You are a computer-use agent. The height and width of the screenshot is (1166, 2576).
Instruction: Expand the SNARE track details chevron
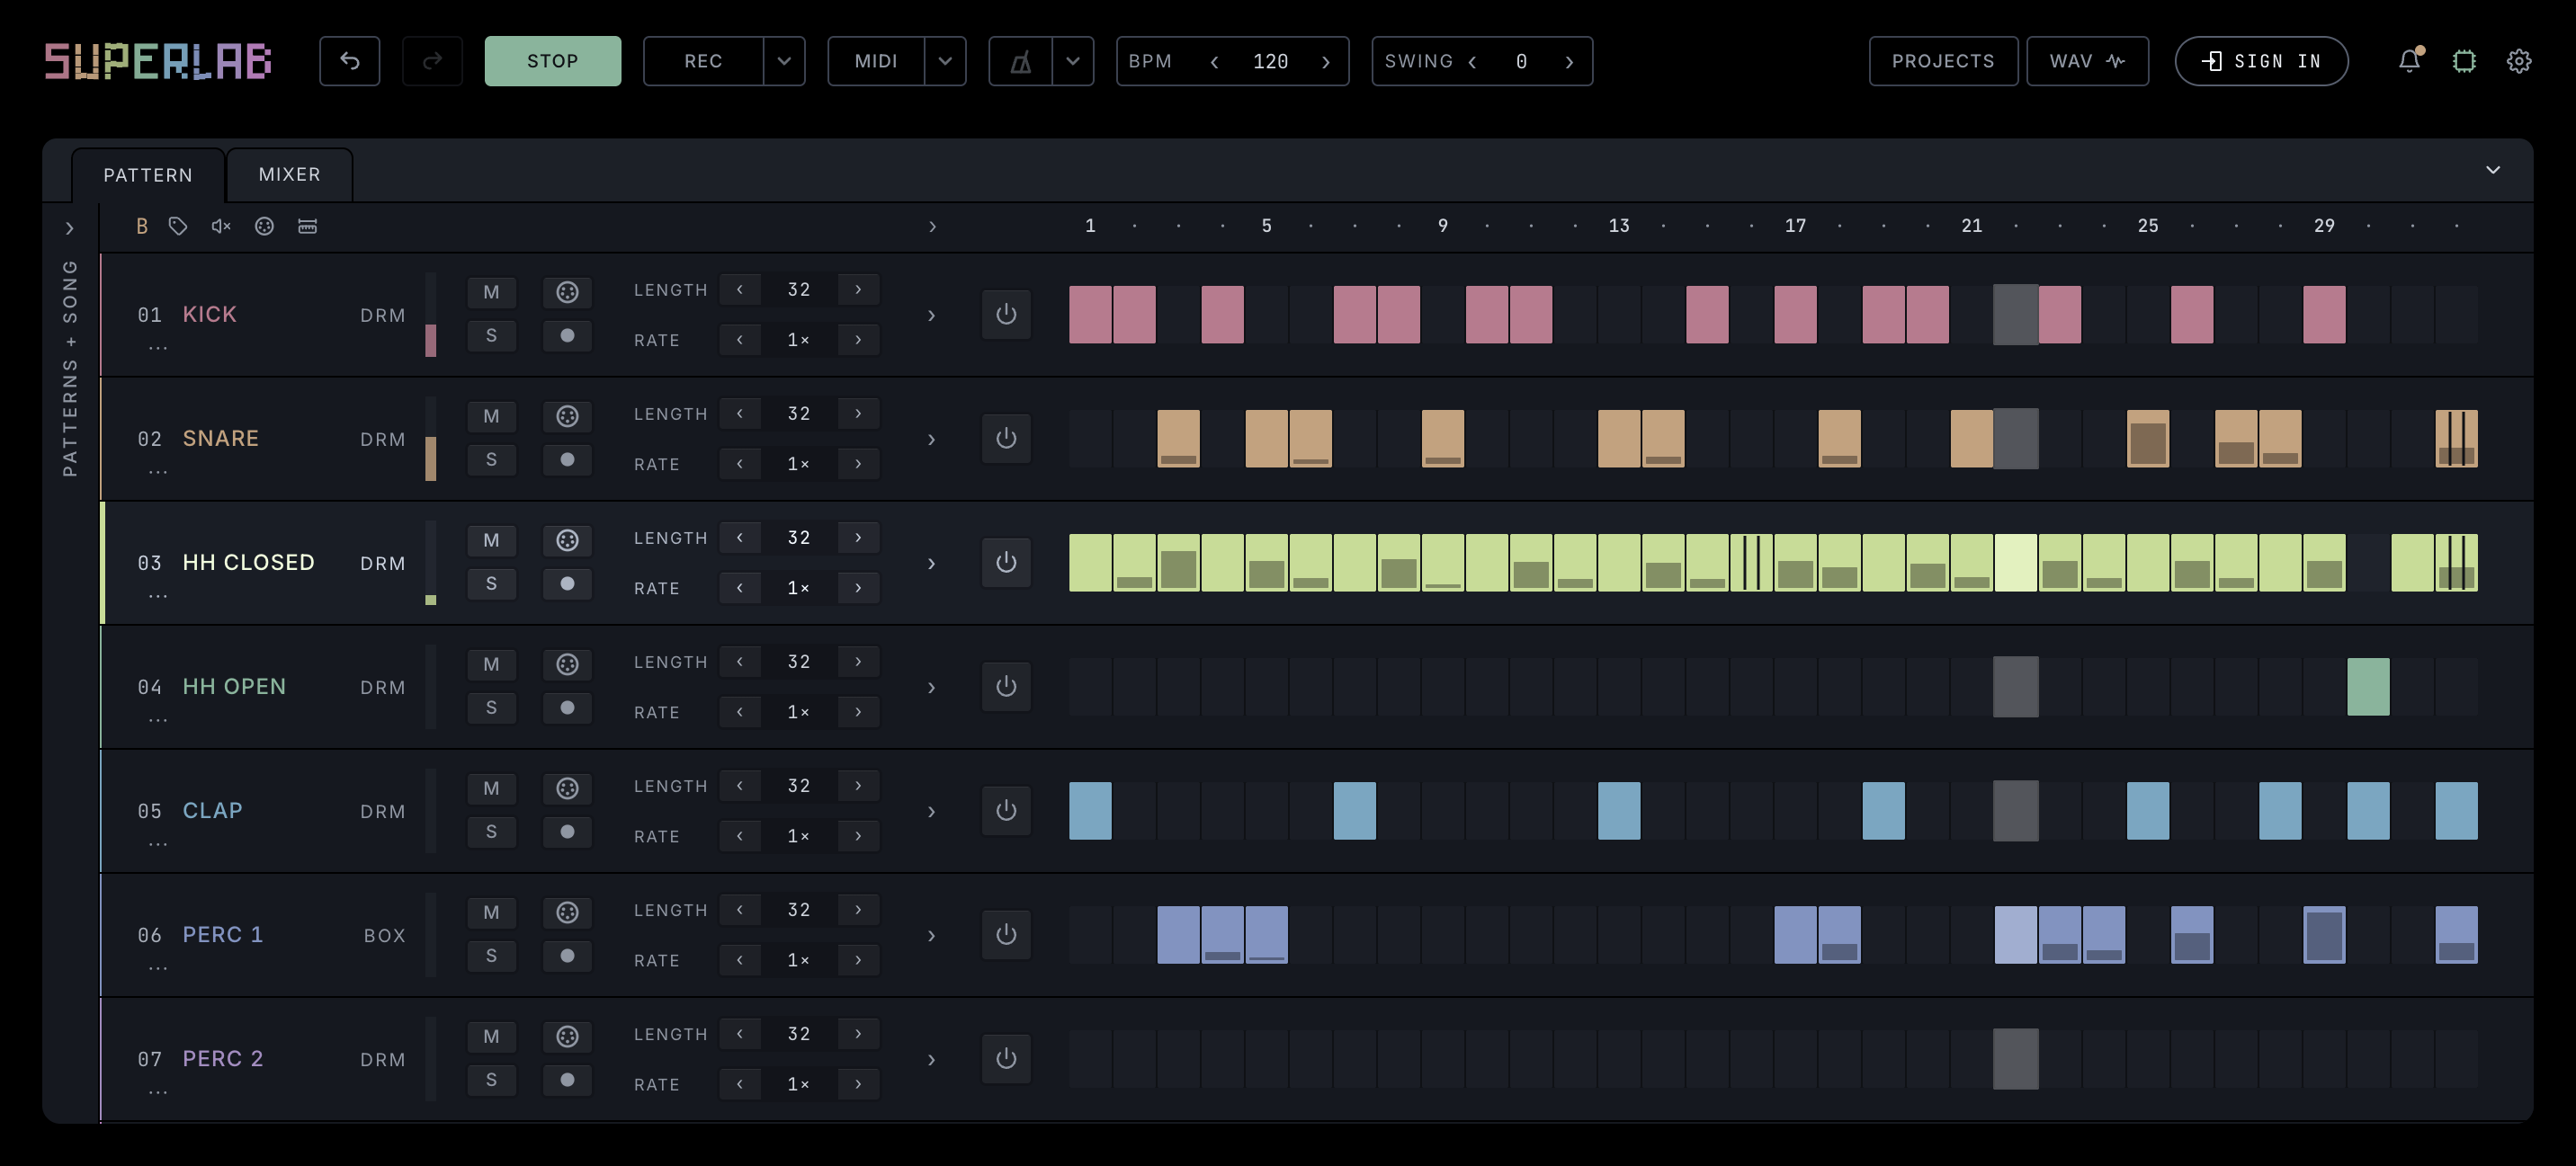tap(931, 440)
